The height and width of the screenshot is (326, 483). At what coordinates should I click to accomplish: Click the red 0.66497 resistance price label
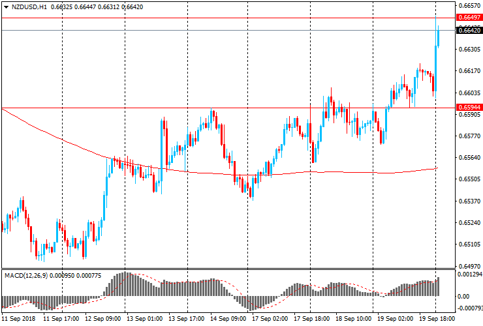[469, 18]
